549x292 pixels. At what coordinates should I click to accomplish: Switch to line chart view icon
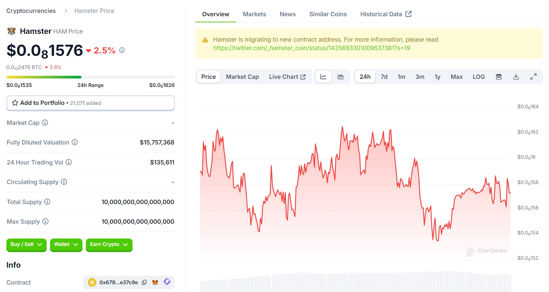click(x=323, y=77)
